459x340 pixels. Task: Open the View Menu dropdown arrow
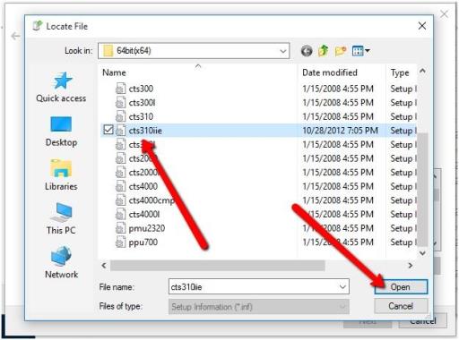coord(368,51)
